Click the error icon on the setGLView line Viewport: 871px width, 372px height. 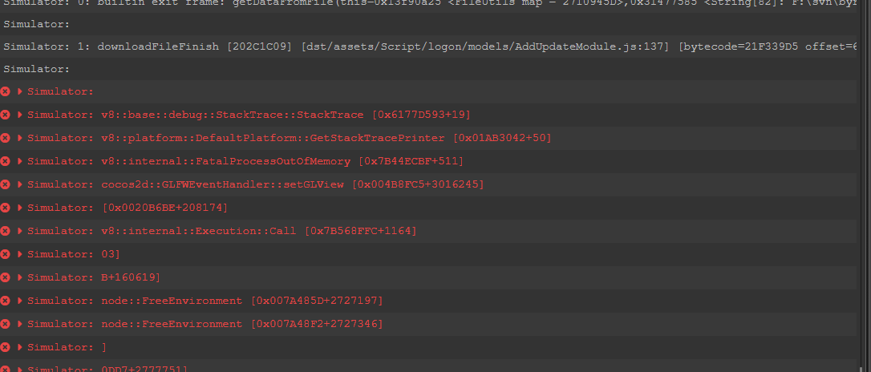(6, 185)
